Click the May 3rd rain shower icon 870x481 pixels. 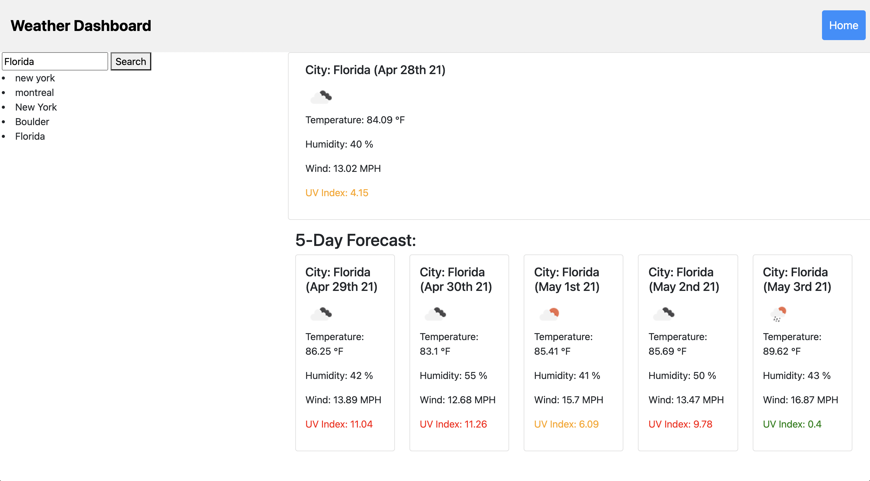[778, 314]
